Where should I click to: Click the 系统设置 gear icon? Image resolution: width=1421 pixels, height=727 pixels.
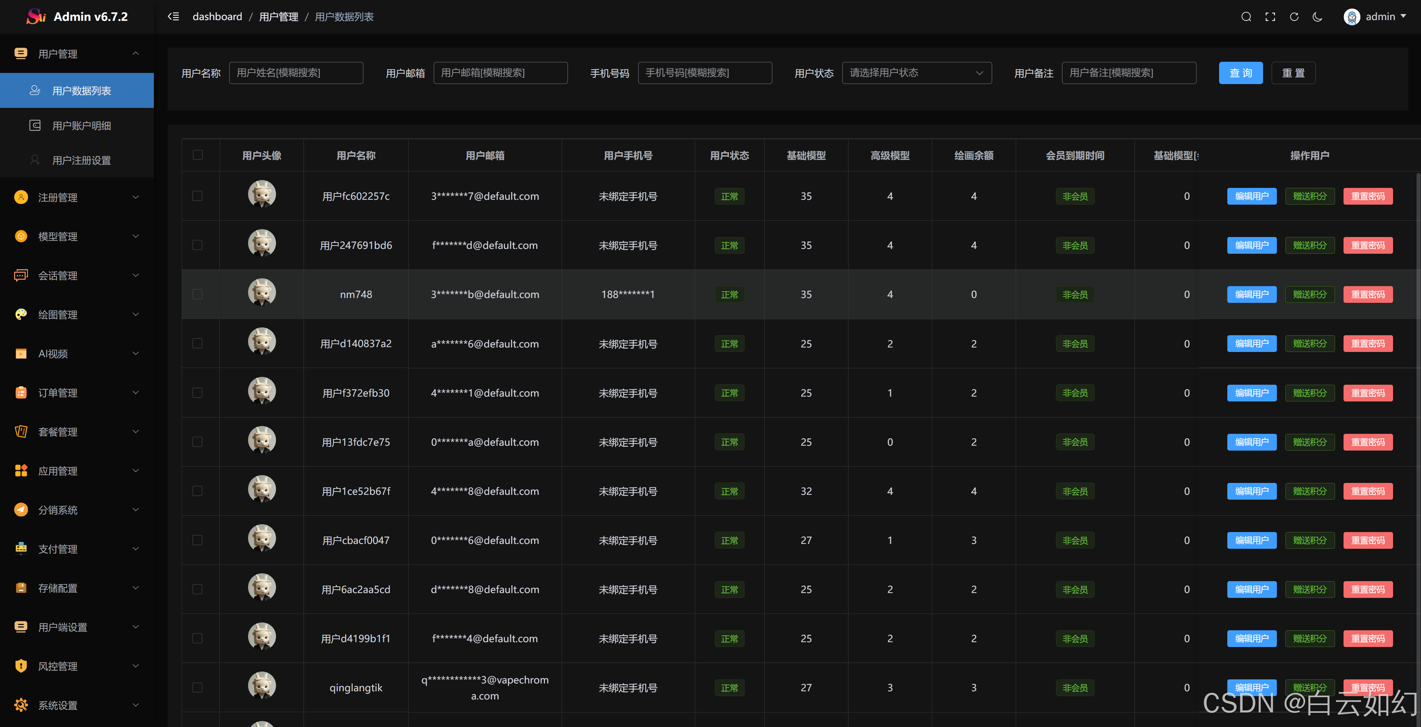(21, 705)
